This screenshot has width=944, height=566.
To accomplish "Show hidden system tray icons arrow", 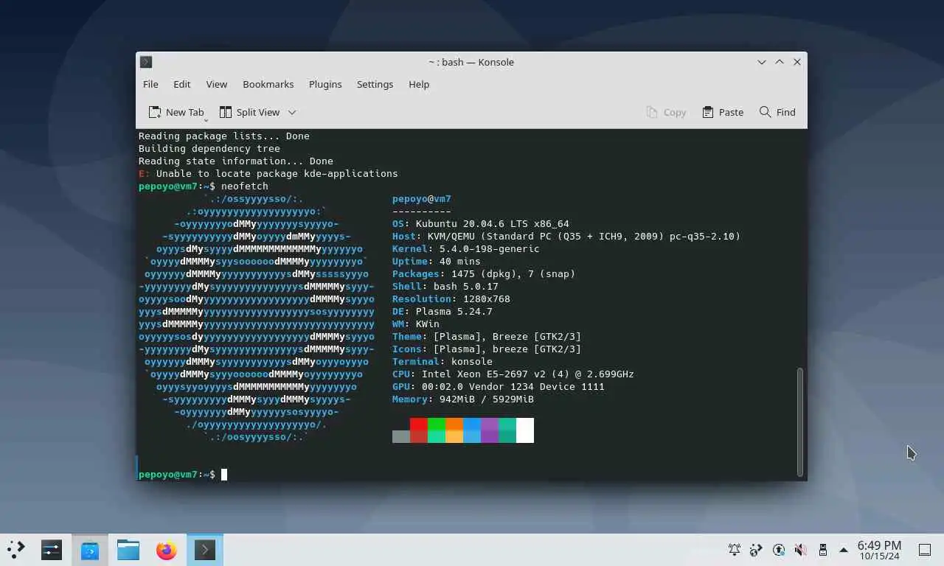I will [844, 550].
